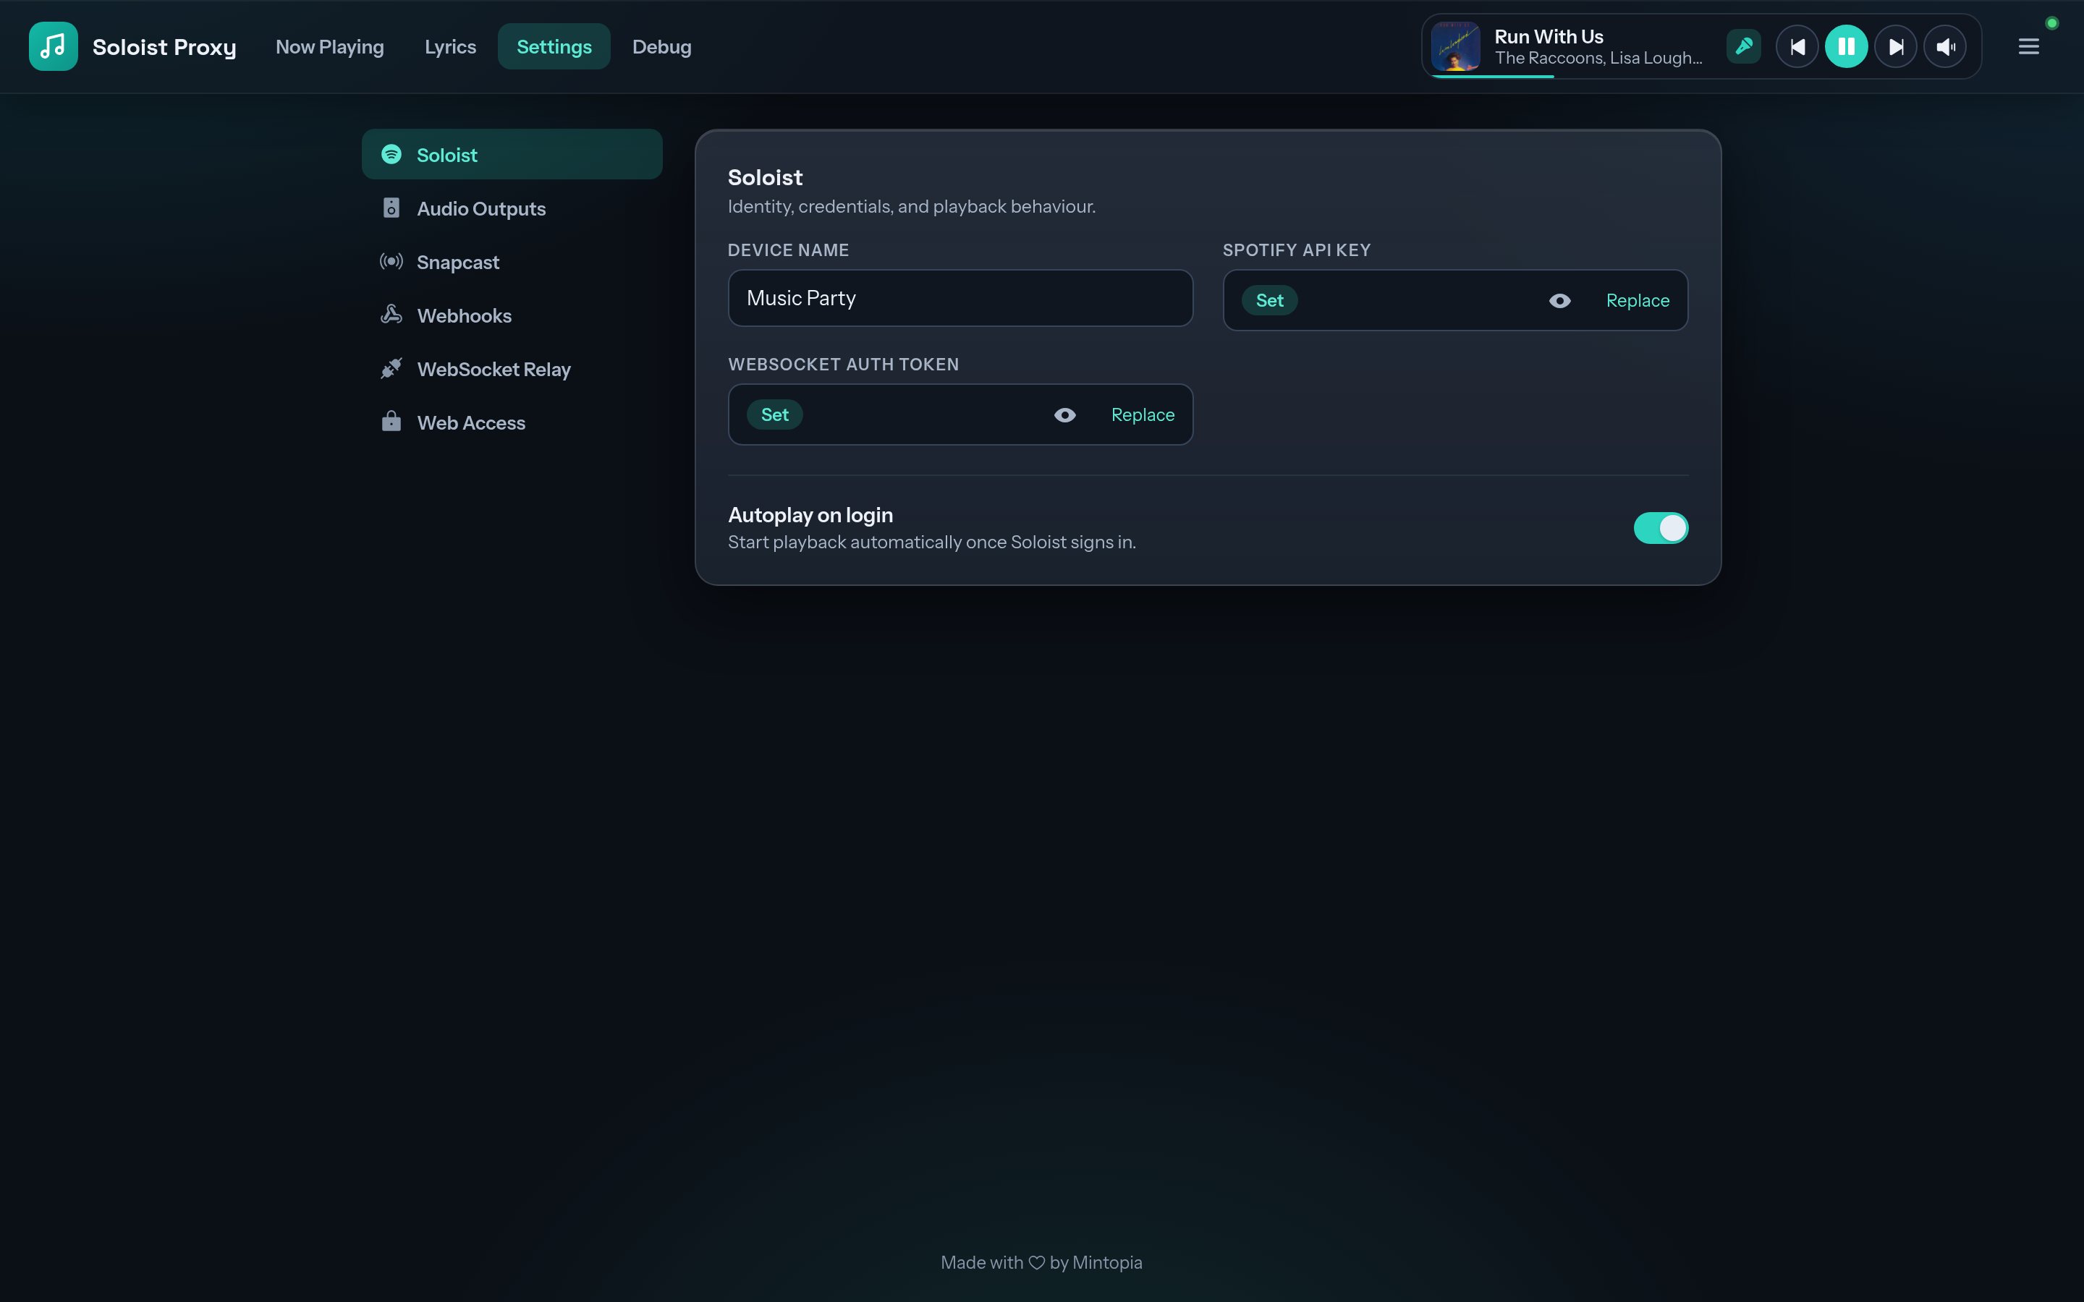Open the Debug tab
The image size is (2084, 1302).
tap(661, 46)
